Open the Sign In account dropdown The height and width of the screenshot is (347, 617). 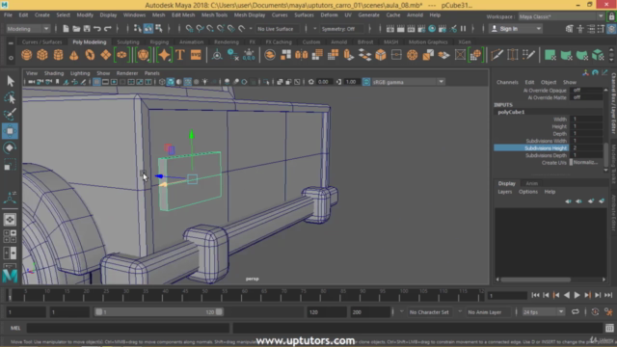(x=516, y=29)
